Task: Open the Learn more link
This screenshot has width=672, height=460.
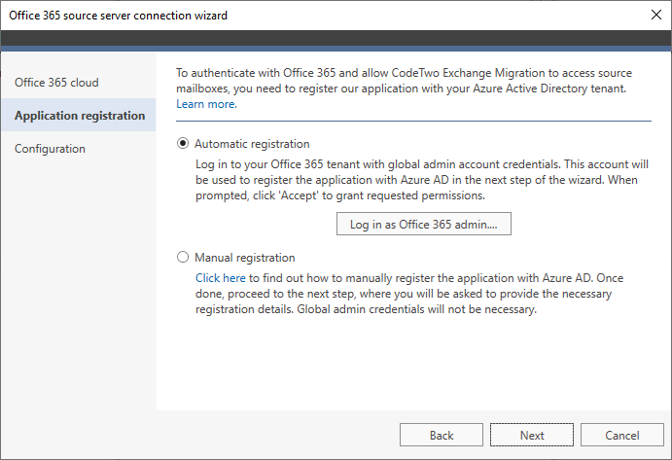Action: pos(206,104)
